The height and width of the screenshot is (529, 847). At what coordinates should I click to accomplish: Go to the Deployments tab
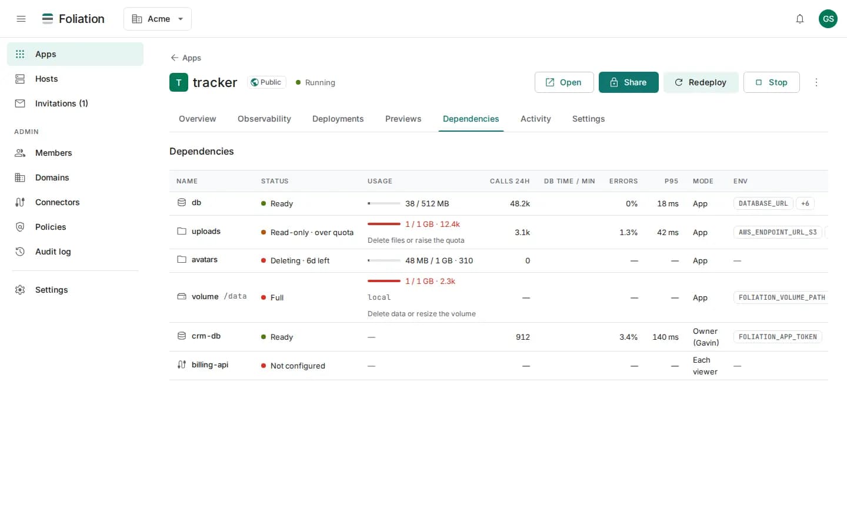(338, 119)
